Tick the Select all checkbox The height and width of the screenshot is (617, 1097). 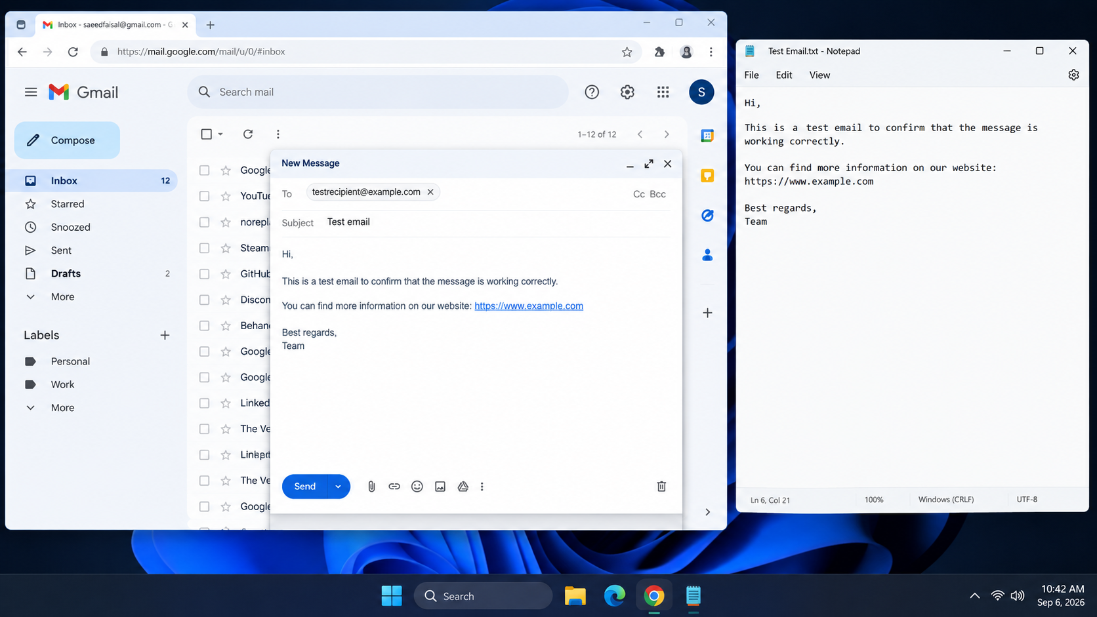coord(207,134)
